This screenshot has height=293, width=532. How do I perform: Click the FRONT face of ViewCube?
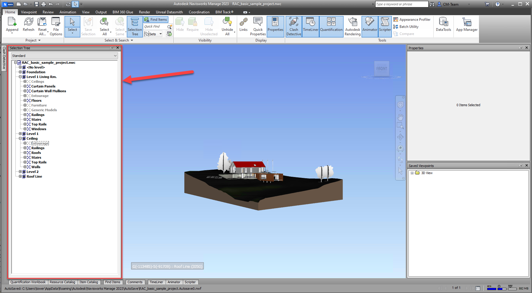(381, 69)
